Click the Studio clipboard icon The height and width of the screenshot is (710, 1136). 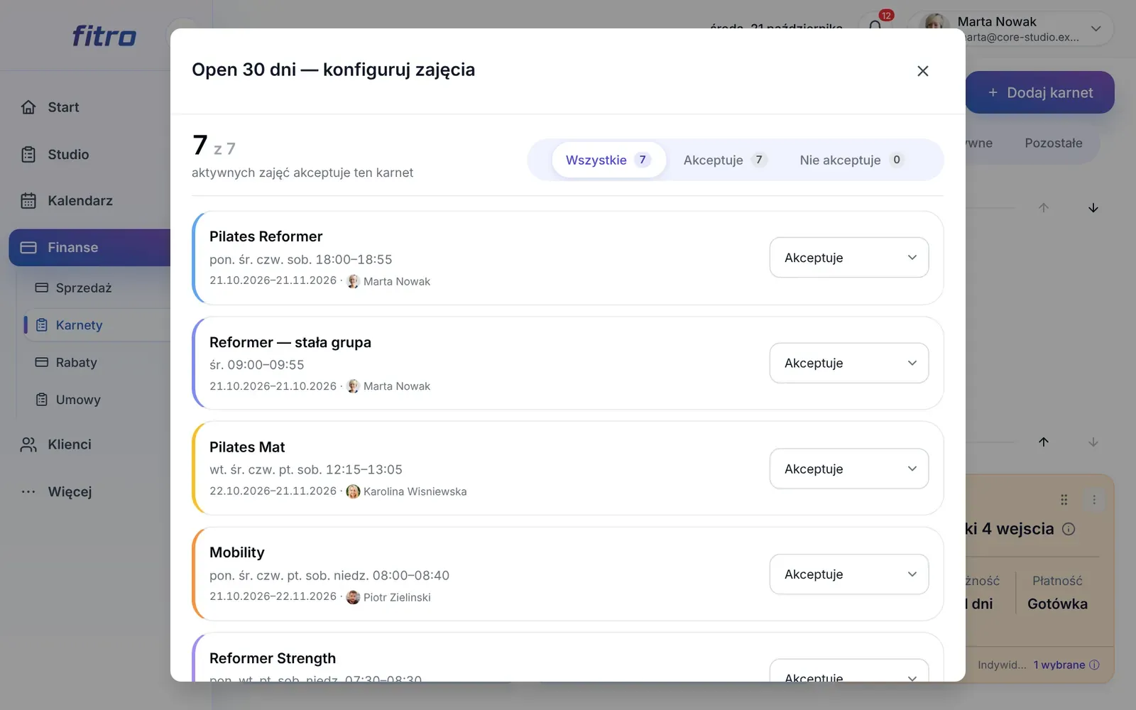(28, 154)
